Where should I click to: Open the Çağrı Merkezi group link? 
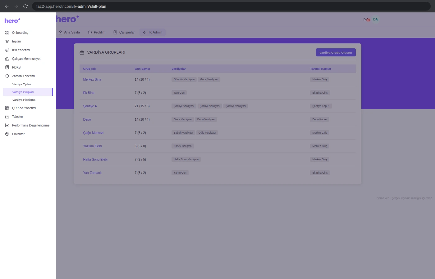coord(93,133)
